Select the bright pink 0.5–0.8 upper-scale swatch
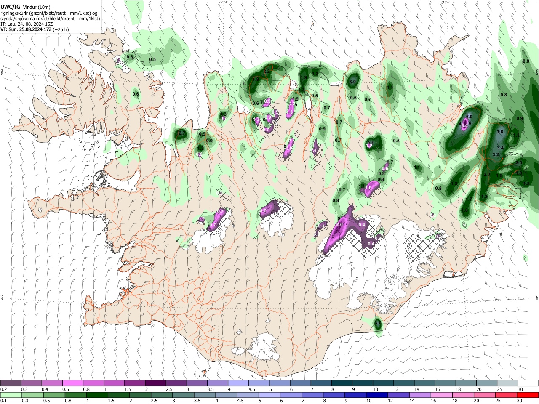 [73, 383]
